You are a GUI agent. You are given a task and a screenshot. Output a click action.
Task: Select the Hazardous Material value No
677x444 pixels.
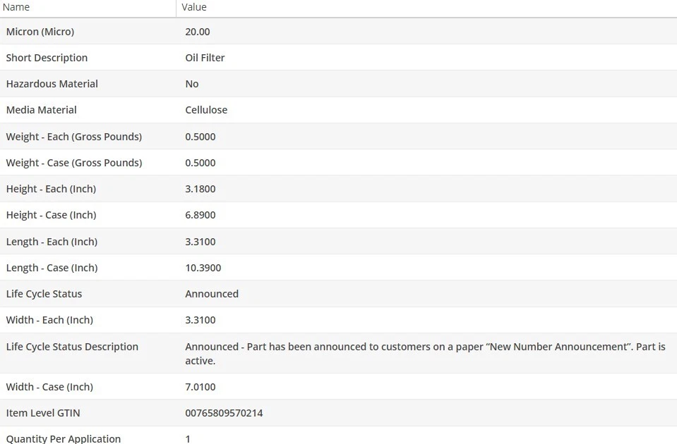[x=192, y=84]
